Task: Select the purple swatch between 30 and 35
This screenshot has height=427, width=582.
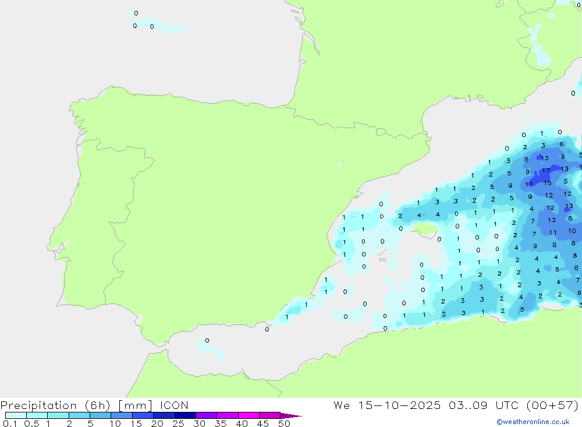Action: 207,415
